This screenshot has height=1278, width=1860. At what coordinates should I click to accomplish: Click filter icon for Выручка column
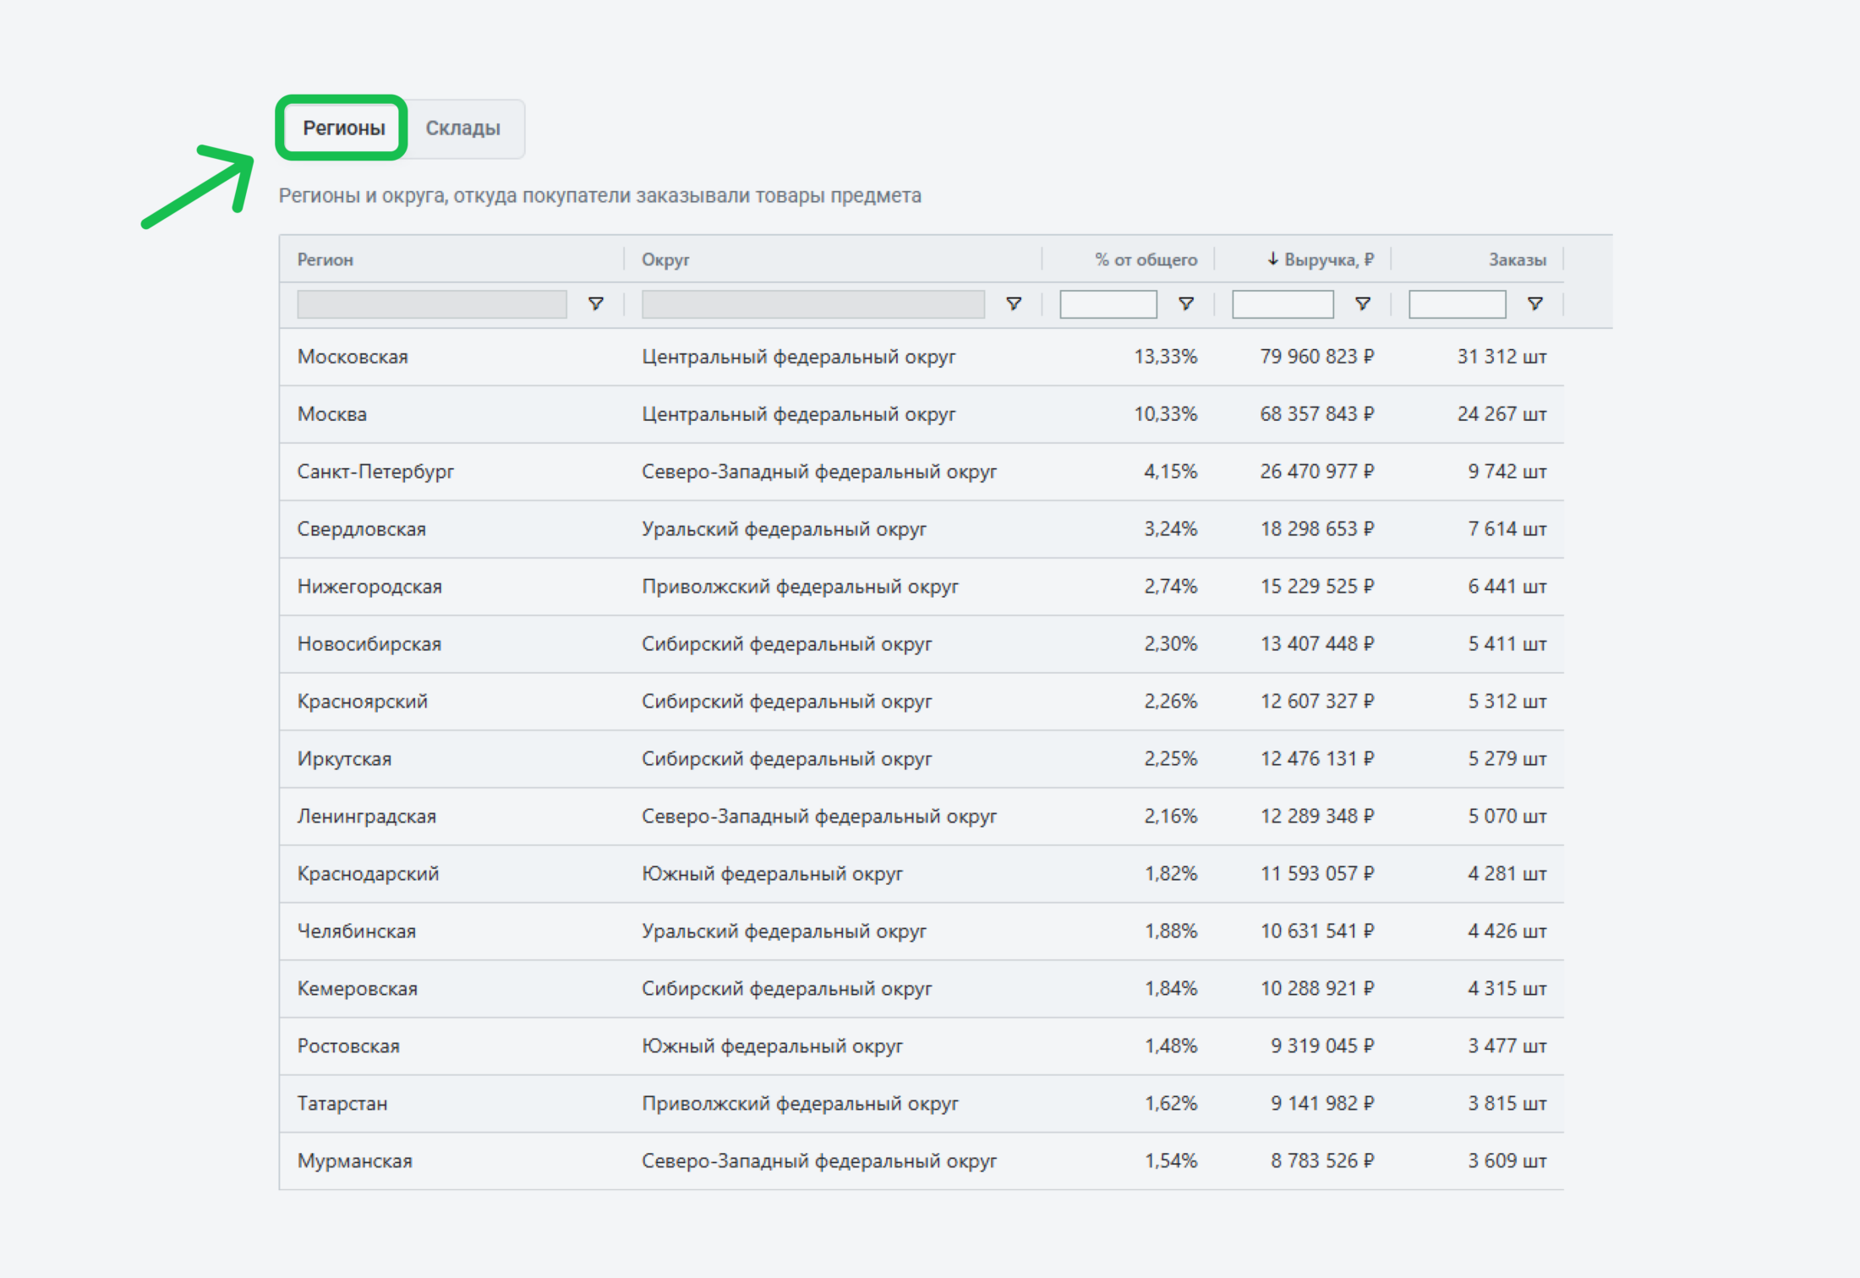pos(1362,303)
